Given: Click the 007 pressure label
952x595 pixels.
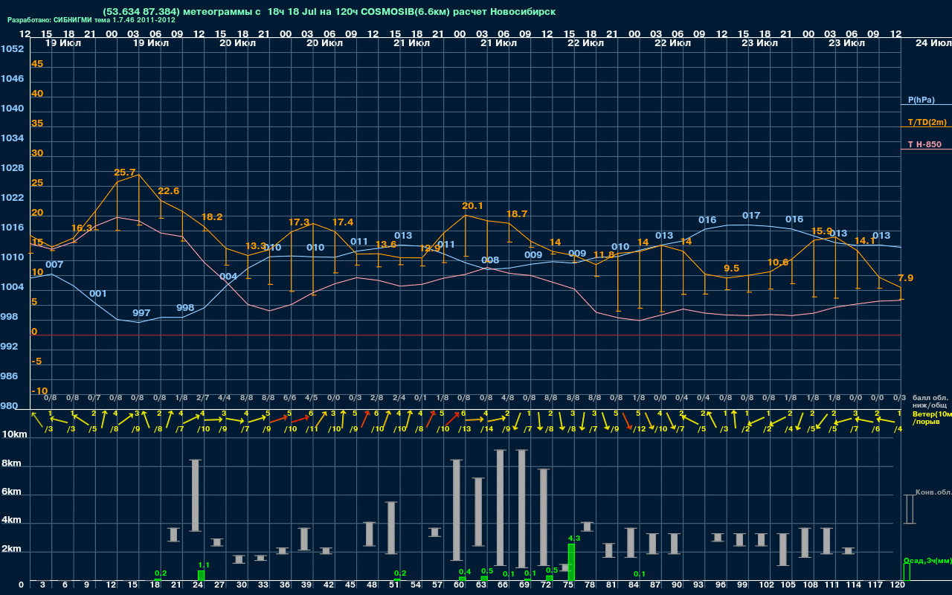Looking at the screenshot, I should coord(54,265).
